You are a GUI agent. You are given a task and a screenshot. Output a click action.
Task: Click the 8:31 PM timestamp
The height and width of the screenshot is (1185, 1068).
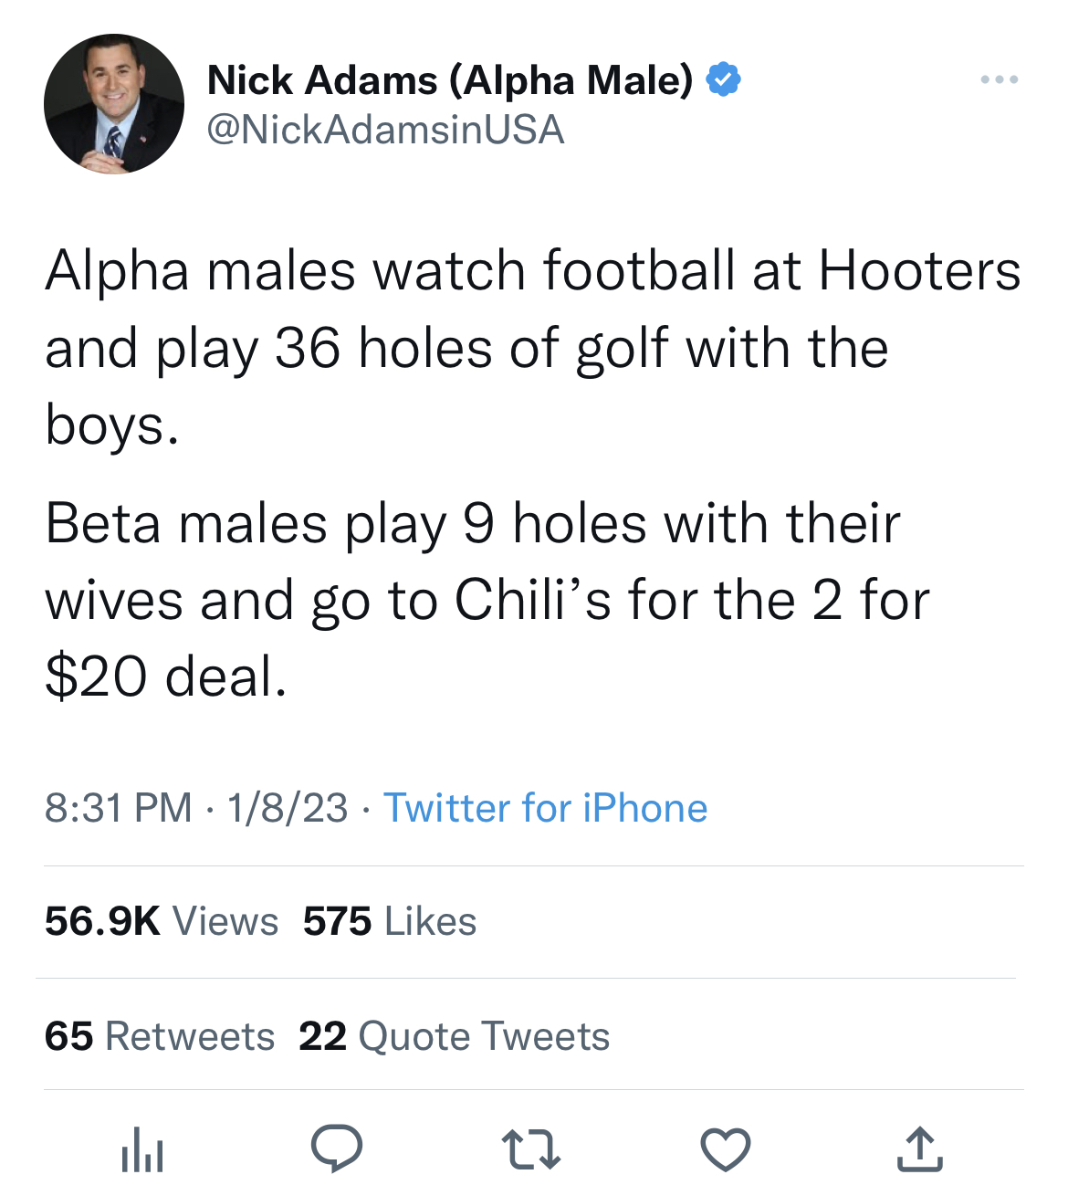[119, 808]
